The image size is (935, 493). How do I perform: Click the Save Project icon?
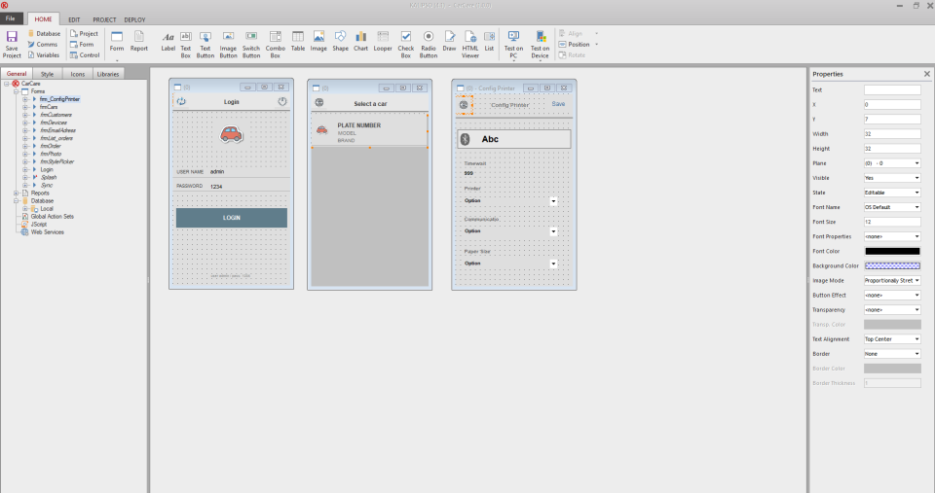(x=12, y=45)
